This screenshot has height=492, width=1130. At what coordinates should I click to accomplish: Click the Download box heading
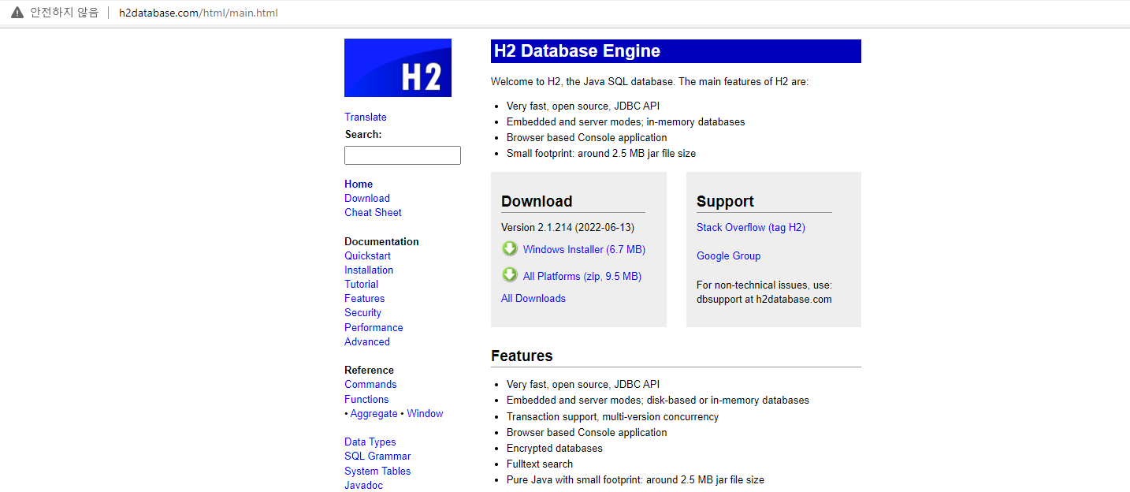[x=537, y=201]
